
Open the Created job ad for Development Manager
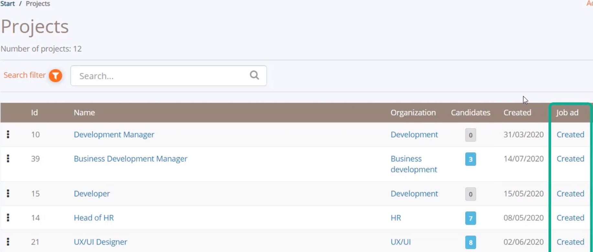pyautogui.click(x=570, y=135)
